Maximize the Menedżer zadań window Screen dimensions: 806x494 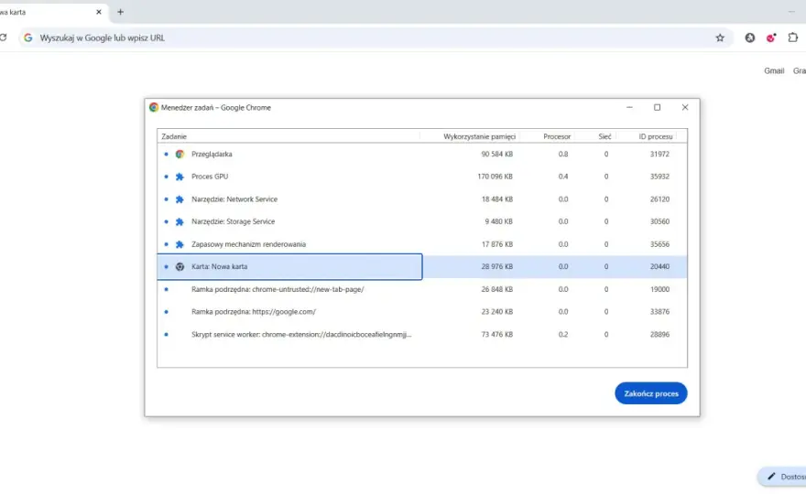(x=657, y=107)
